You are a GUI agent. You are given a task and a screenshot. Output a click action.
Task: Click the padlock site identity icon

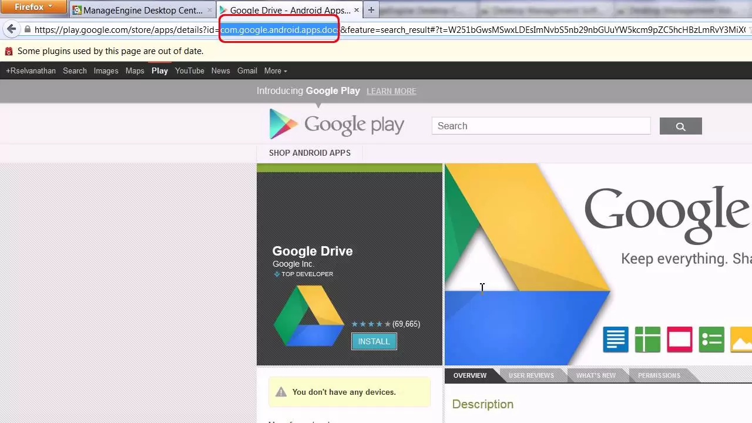[27, 29]
